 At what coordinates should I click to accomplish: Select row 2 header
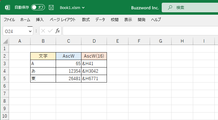[x=4, y=56]
